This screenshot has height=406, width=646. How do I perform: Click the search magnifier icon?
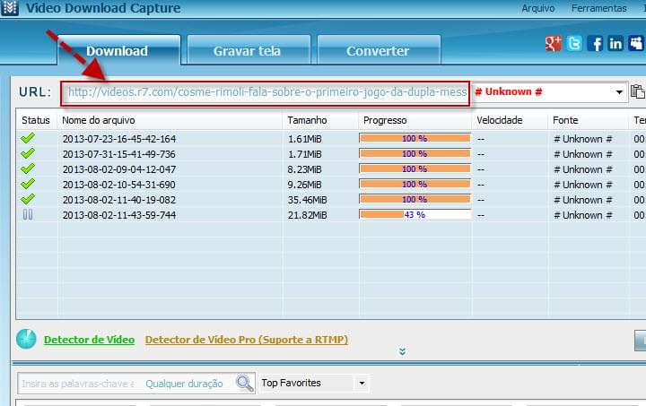click(x=245, y=384)
